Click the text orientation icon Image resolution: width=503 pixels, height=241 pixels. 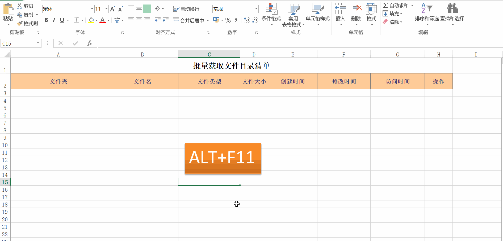tap(158, 8)
